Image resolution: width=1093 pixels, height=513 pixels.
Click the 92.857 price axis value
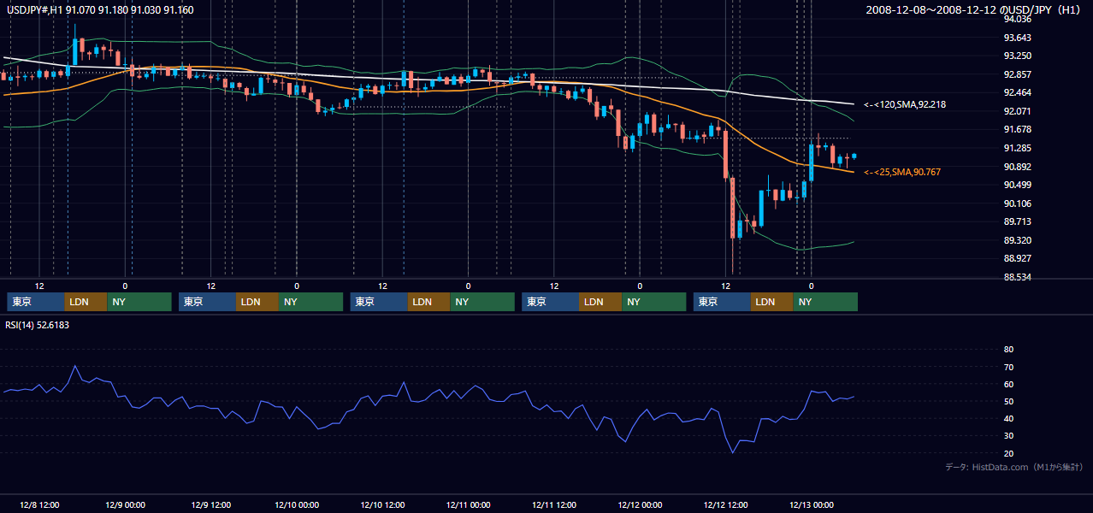(1018, 74)
